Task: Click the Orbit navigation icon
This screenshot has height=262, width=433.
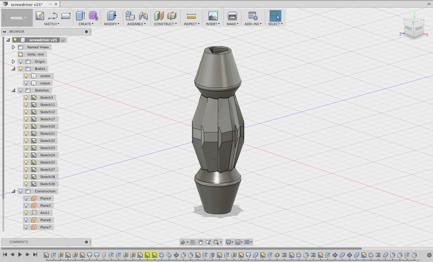Action: [x=183, y=242]
